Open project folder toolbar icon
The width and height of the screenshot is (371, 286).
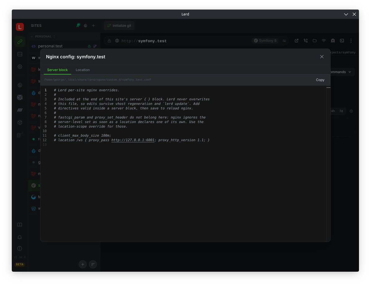[x=314, y=41]
